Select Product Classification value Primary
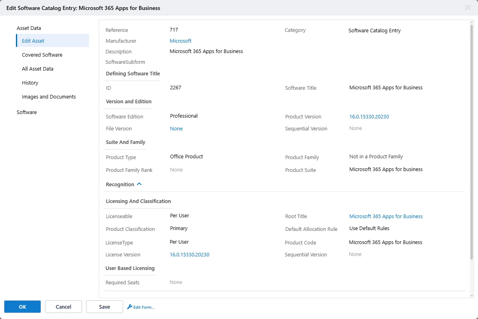Viewport: 478px width, 319px height. tap(179, 228)
